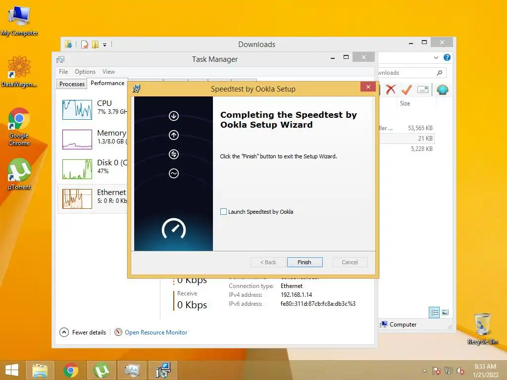The width and height of the screenshot is (507, 380).
Task: Open the DataWagon desktop shortcut
Action: click(x=19, y=71)
